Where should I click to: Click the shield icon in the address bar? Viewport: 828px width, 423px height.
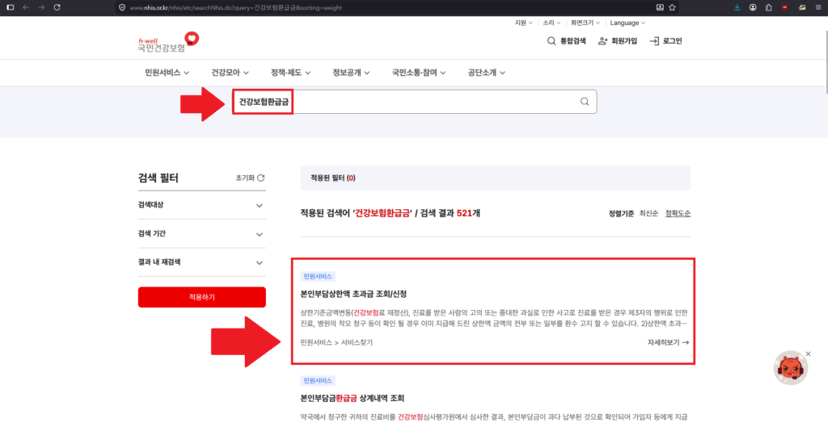[x=122, y=7]
